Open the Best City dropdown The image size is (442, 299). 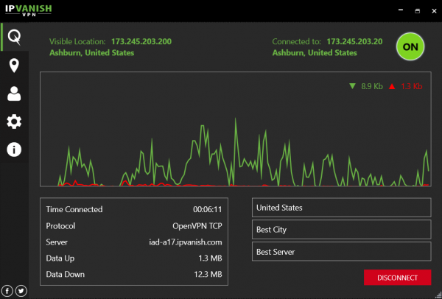click(x=341, y=230)
